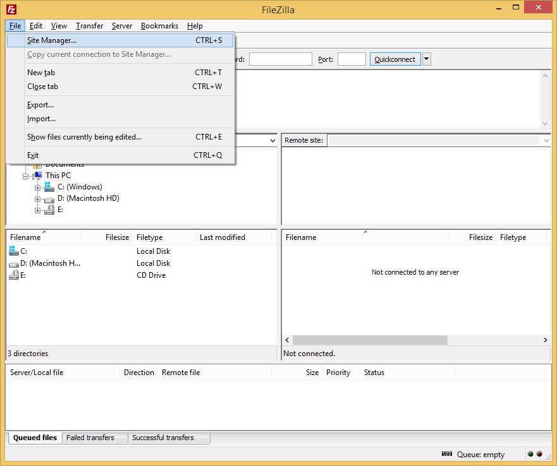Screen dimensions: 557x466
Task: Select the C: drive icon in local file list
Action: [13, 251]
